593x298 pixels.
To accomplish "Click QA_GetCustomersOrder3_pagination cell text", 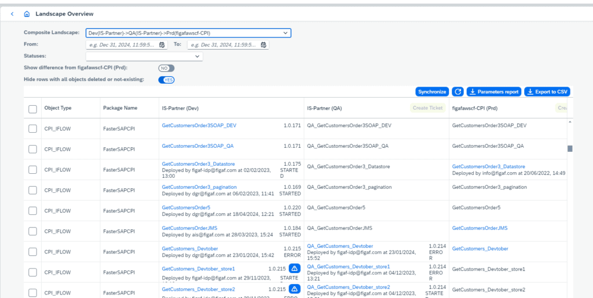I will (x=349, y=187).
